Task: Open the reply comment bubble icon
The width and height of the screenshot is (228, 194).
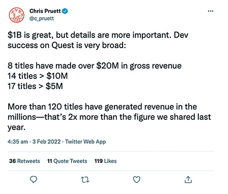Action: pos(33,179)
